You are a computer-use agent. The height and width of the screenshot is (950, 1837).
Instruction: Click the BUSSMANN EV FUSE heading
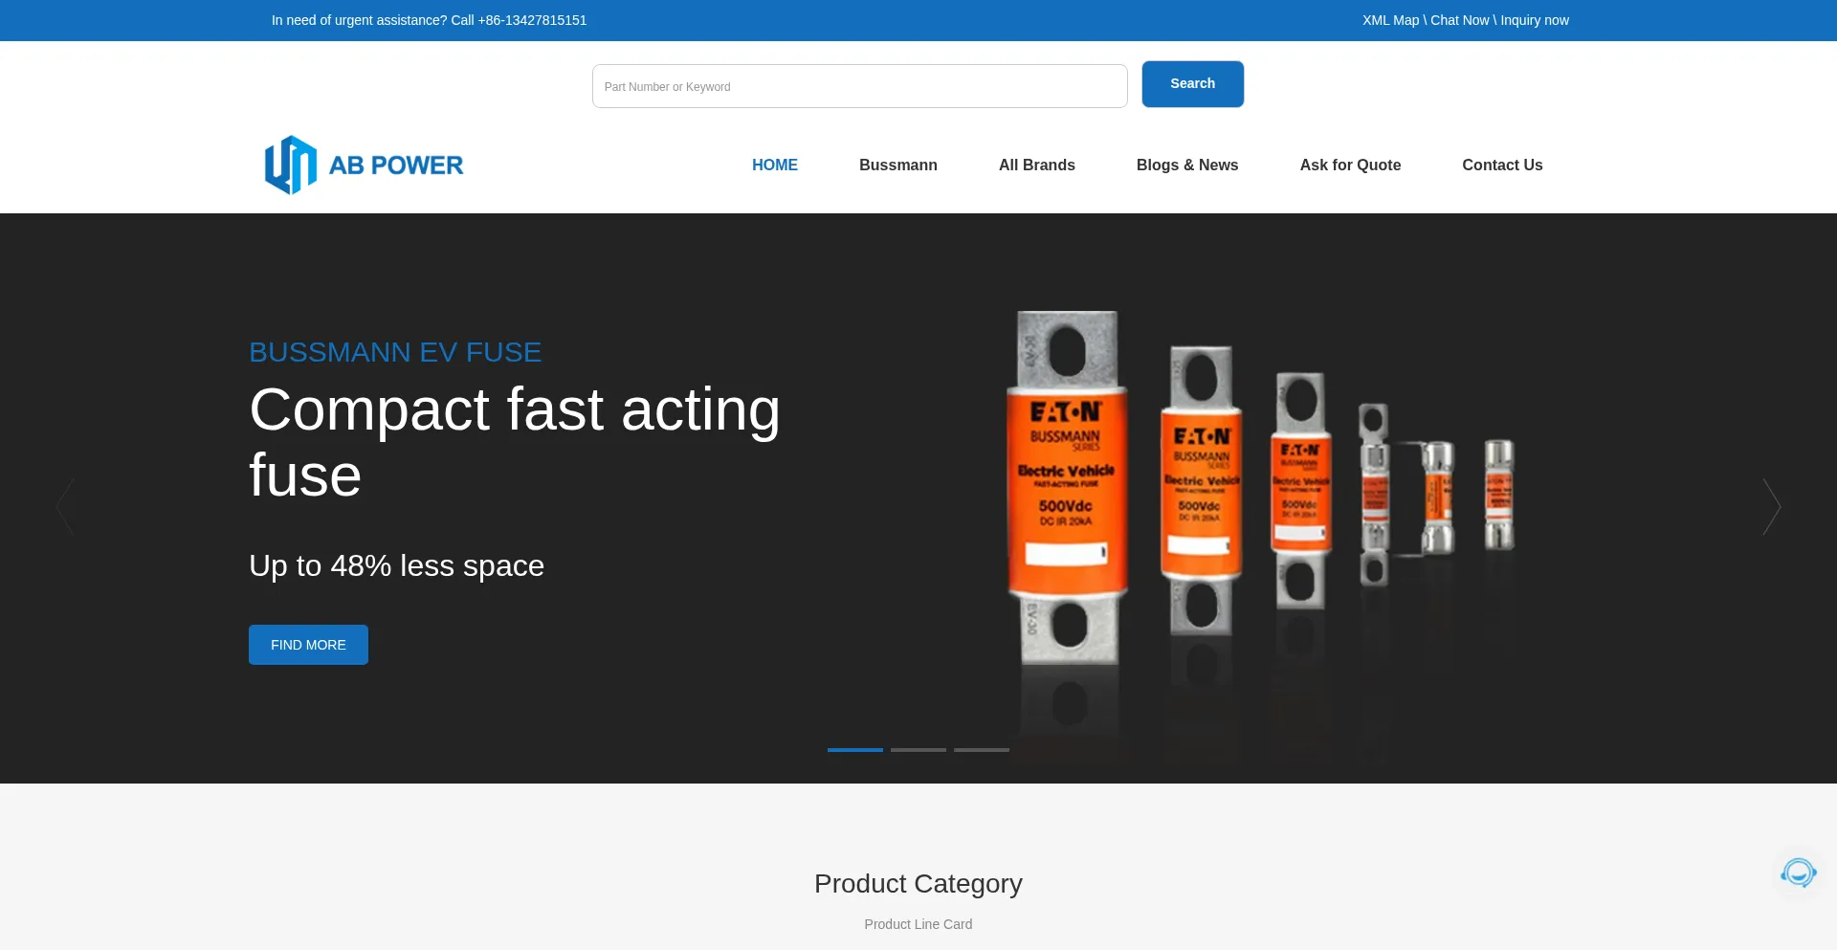pos(395,352)
